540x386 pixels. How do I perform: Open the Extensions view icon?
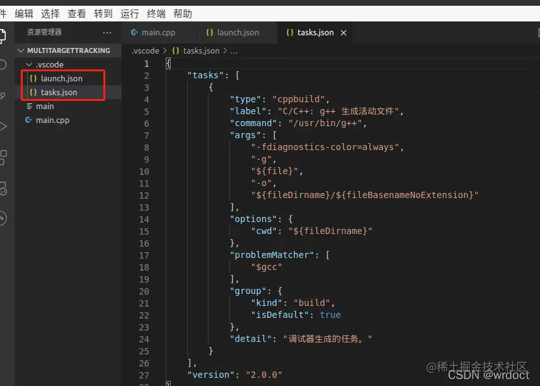point(3,158)
